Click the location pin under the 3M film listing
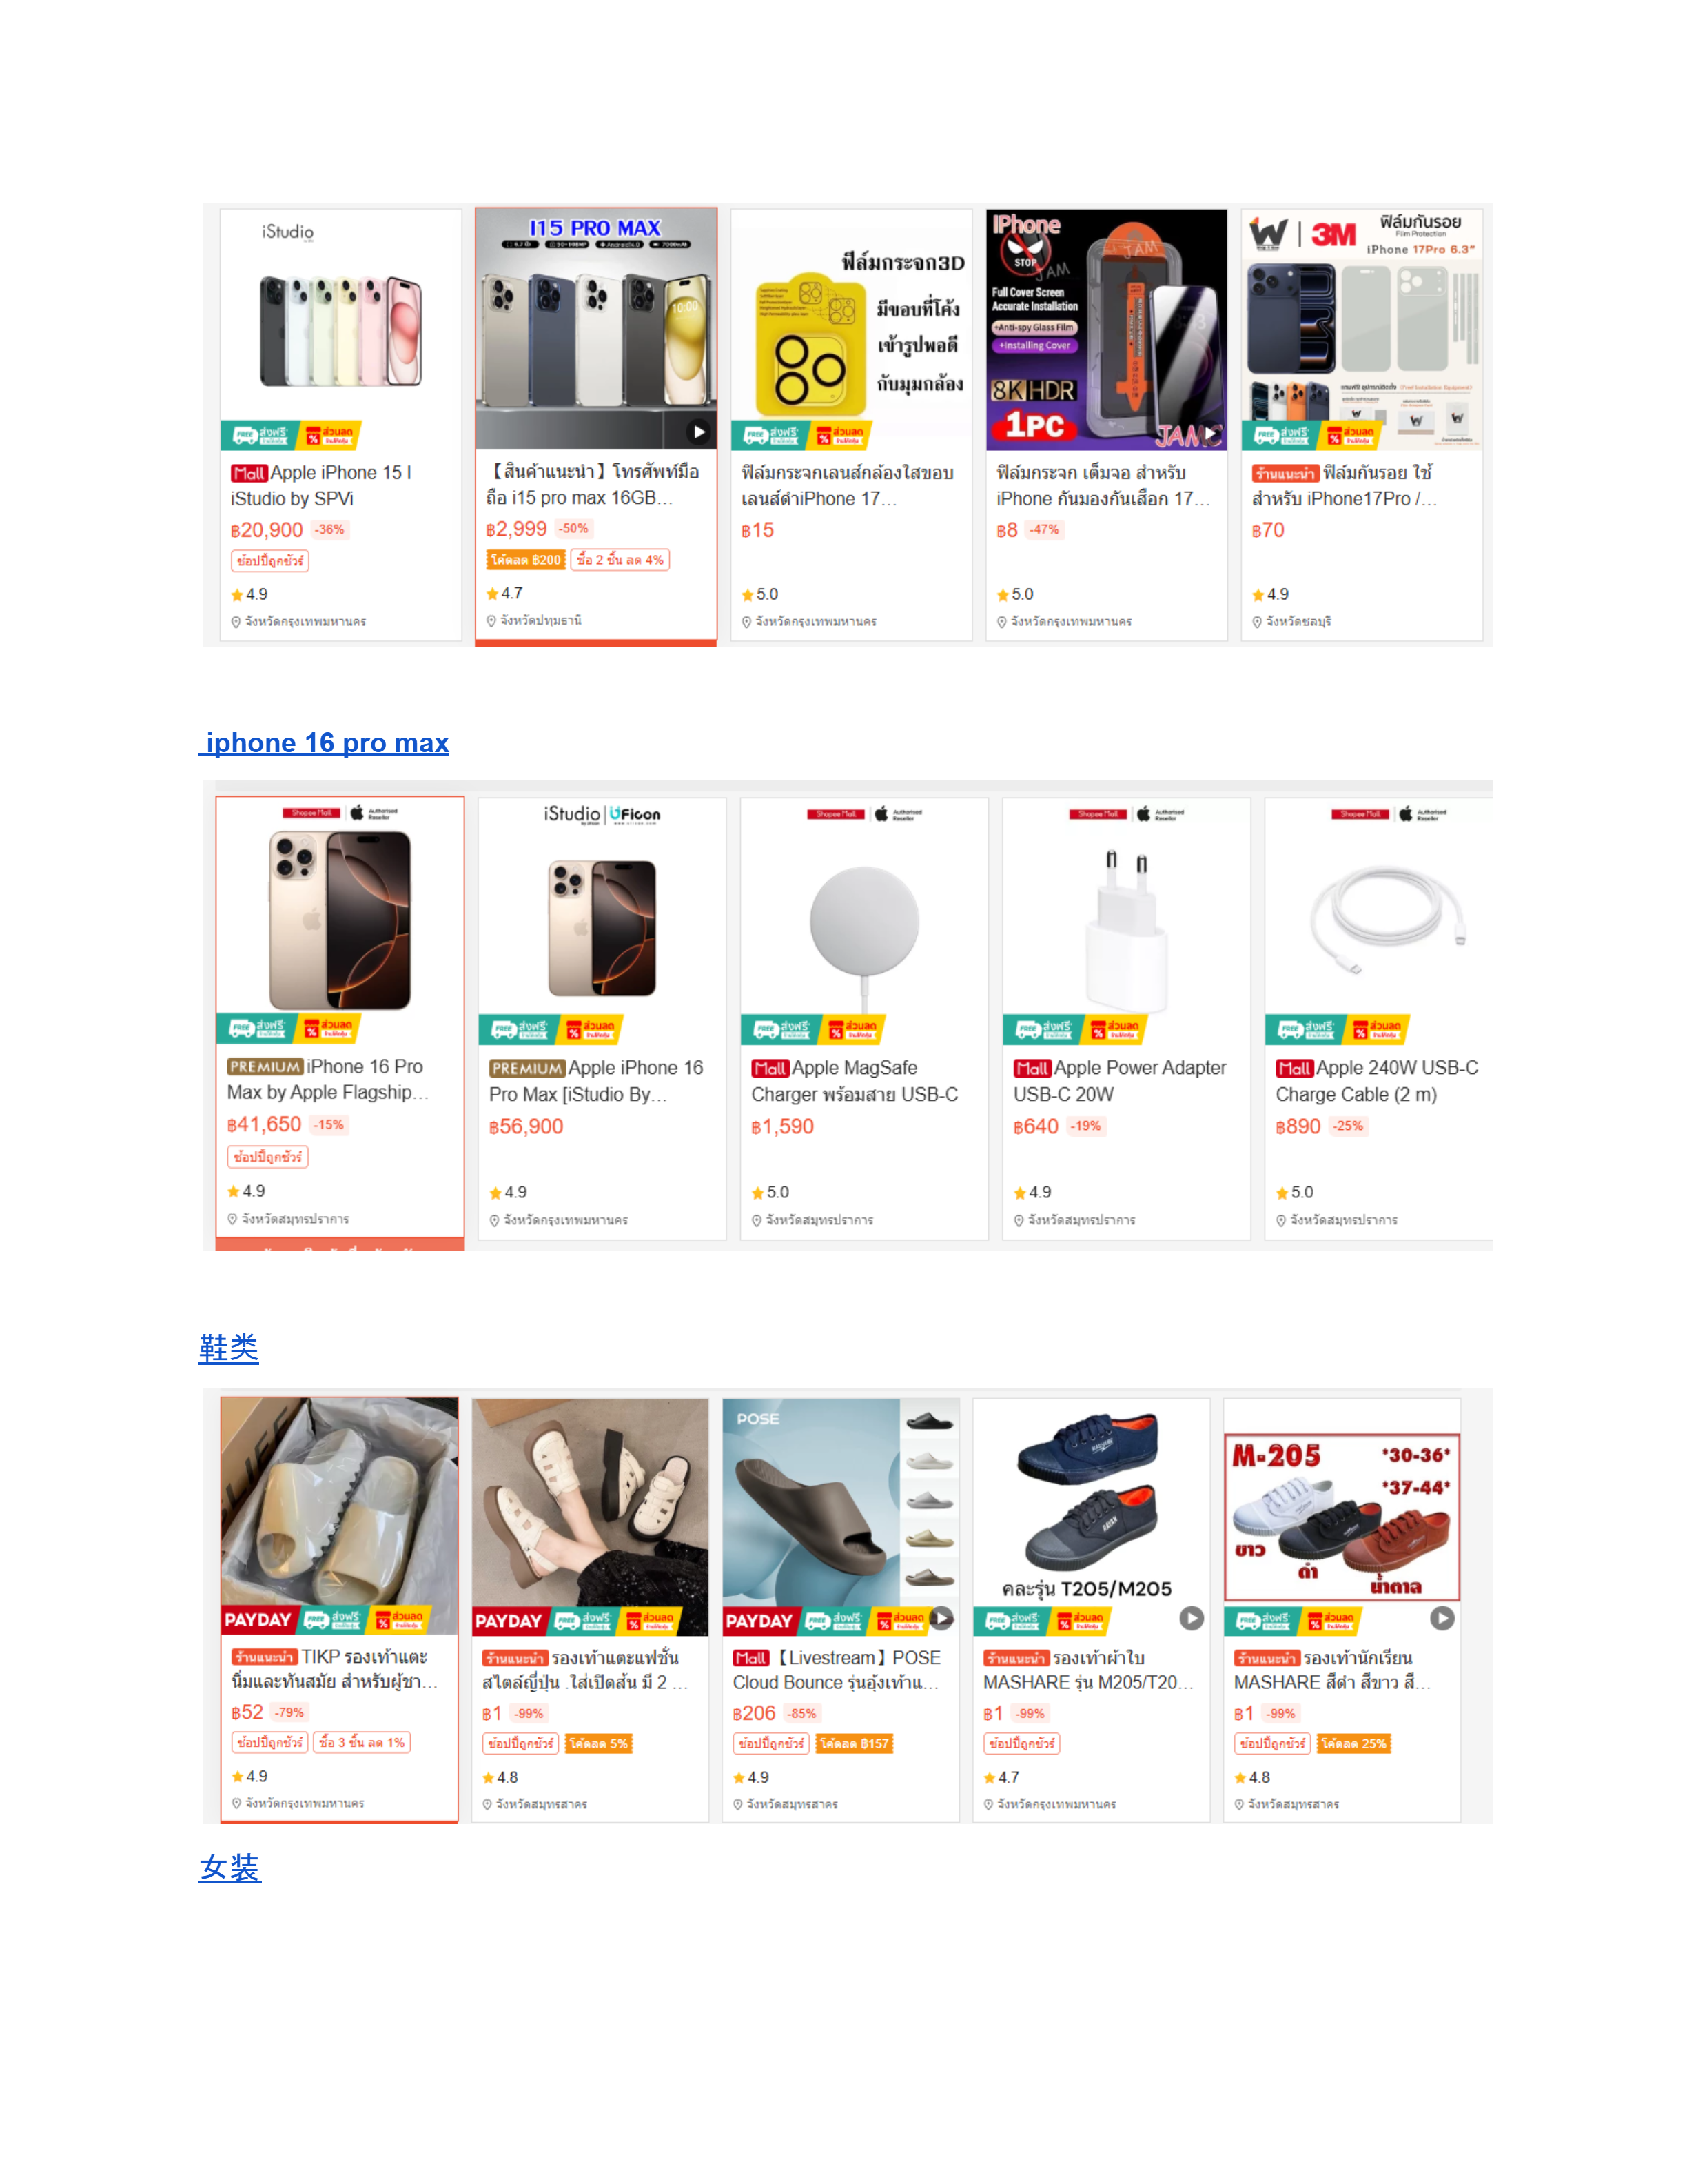The width and height of the screenshot is (1687, 2184). pos(1257,622)
